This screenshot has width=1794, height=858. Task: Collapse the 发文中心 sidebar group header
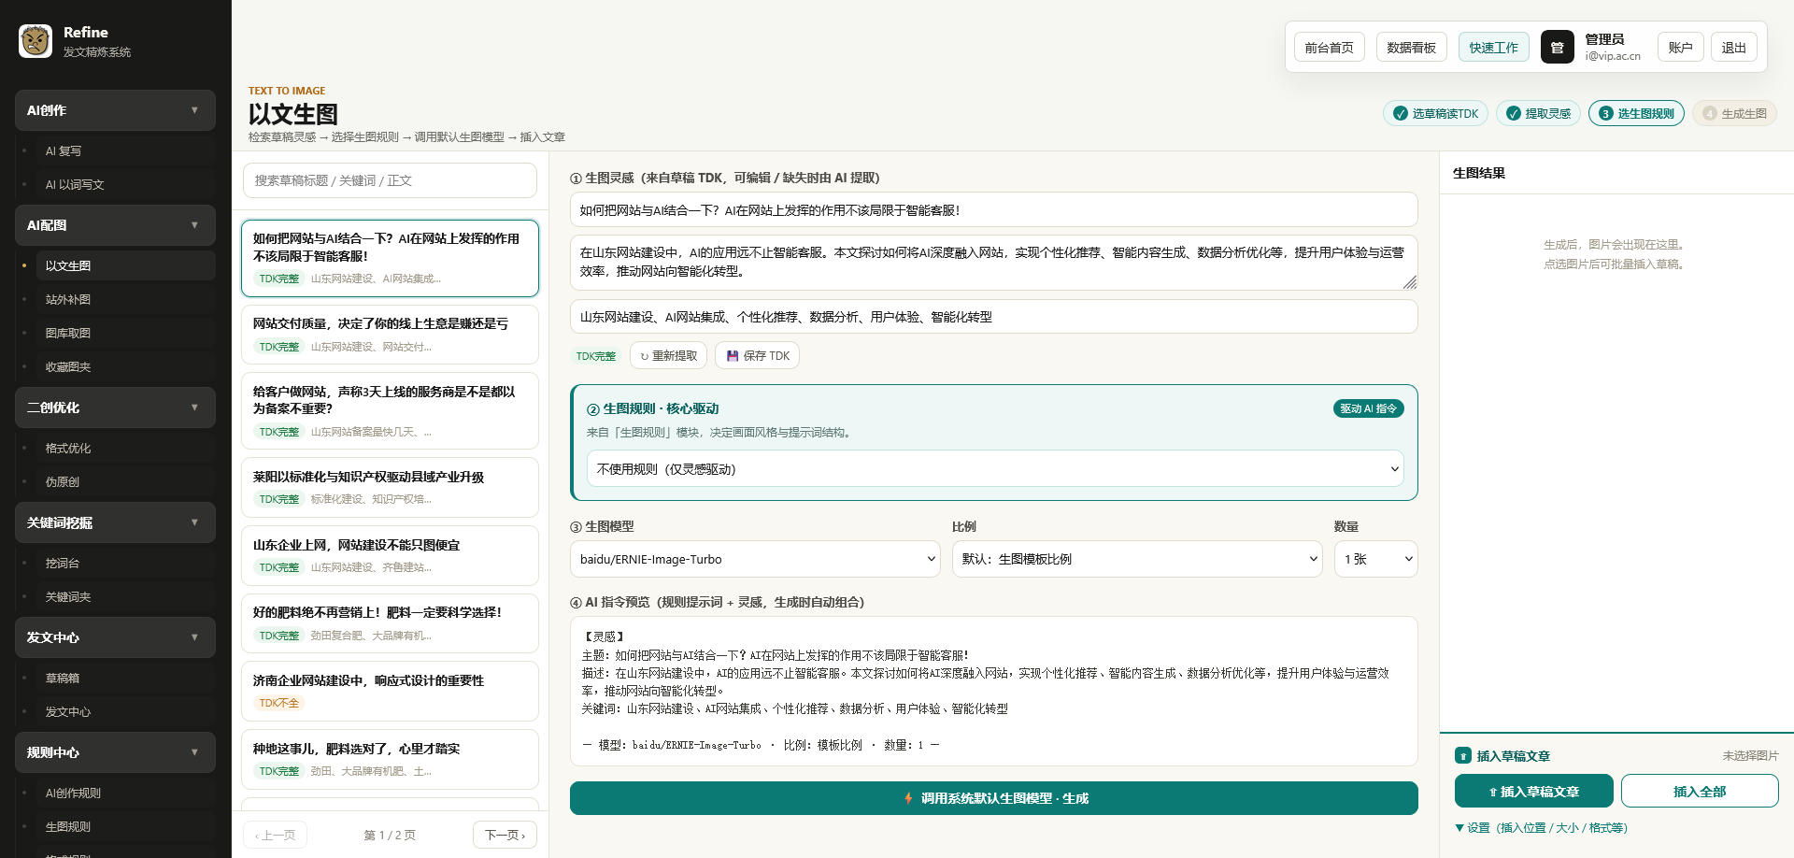click(115, 637)
